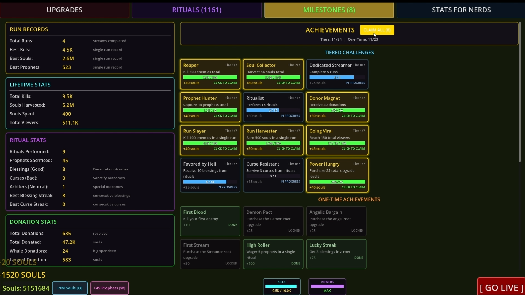Screen dimensions: 525x295
Task: Click the Donation Stats heading
Action: [33, 222]
